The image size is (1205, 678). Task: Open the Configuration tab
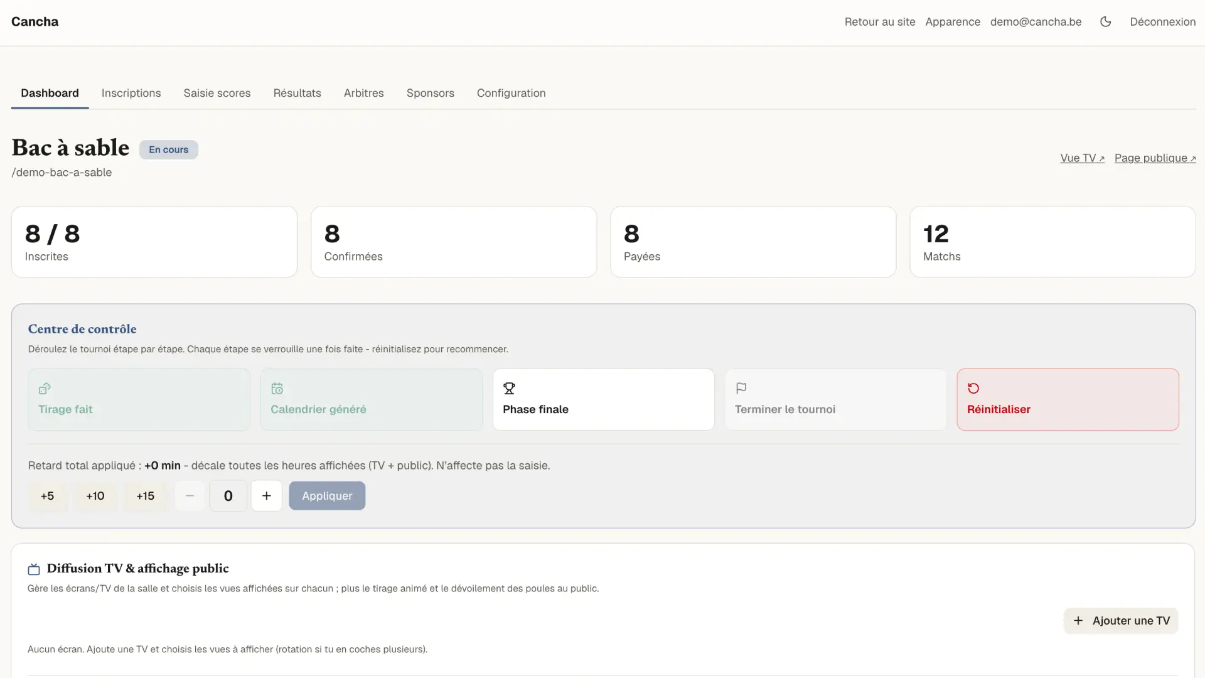tap(511, 93)
